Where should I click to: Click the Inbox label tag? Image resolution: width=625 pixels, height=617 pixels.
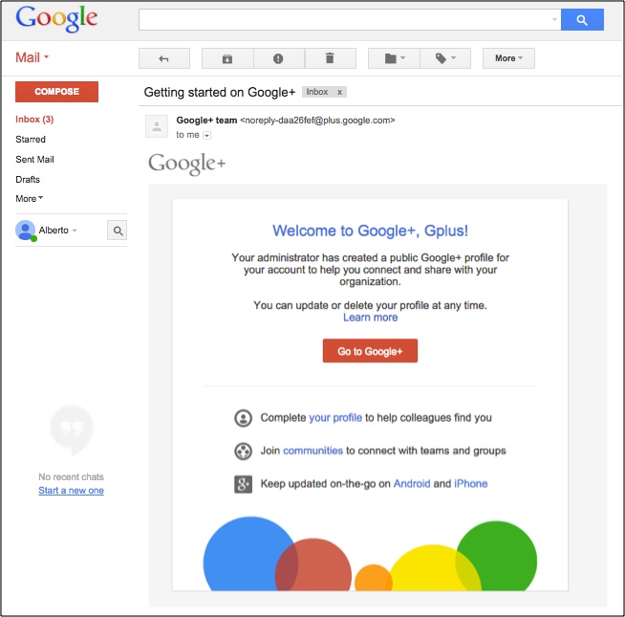(x=317, y=92)
